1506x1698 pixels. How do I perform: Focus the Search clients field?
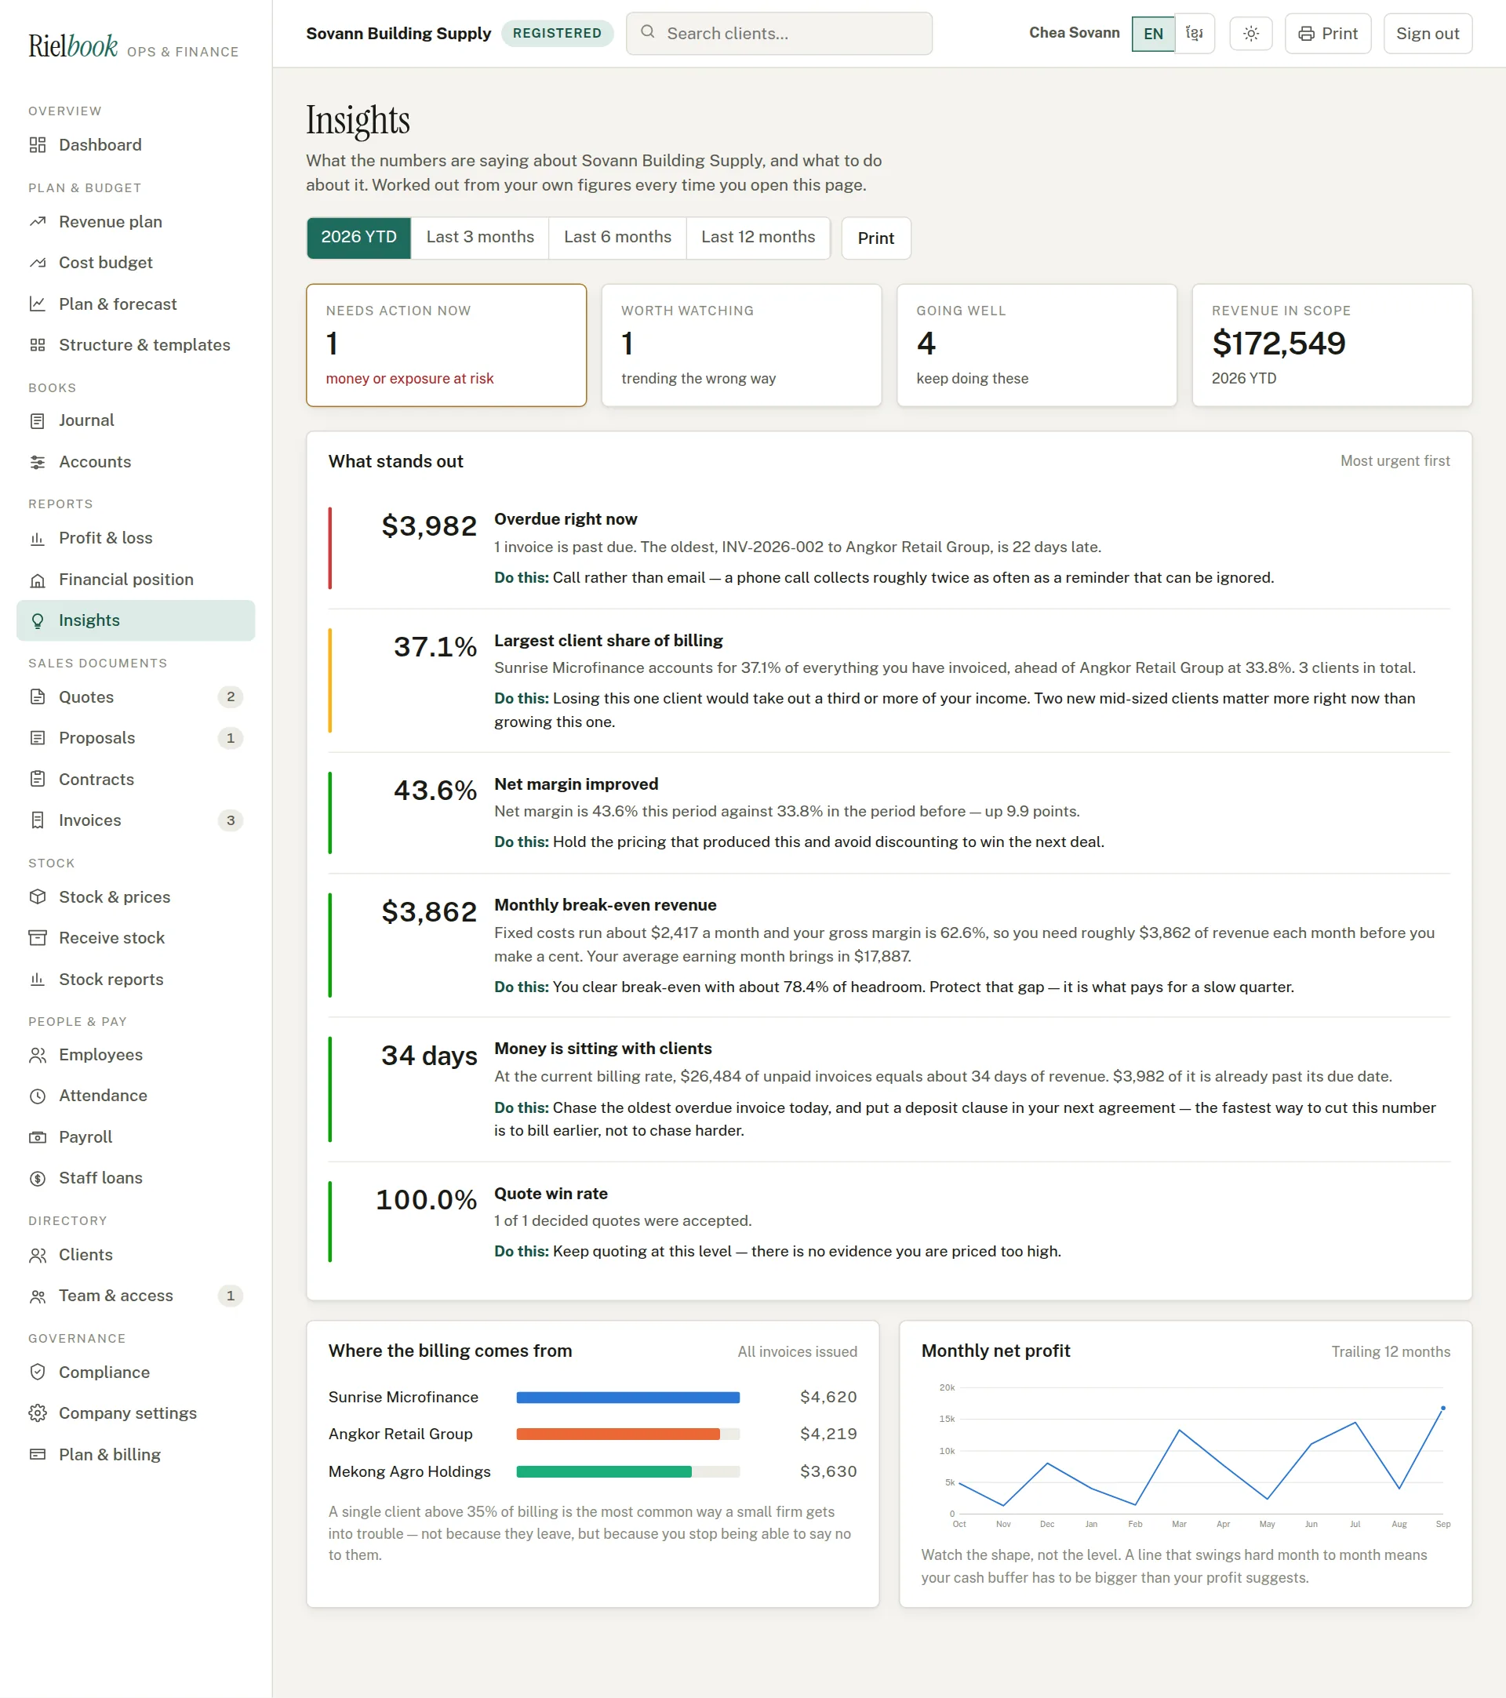point(778,34)
